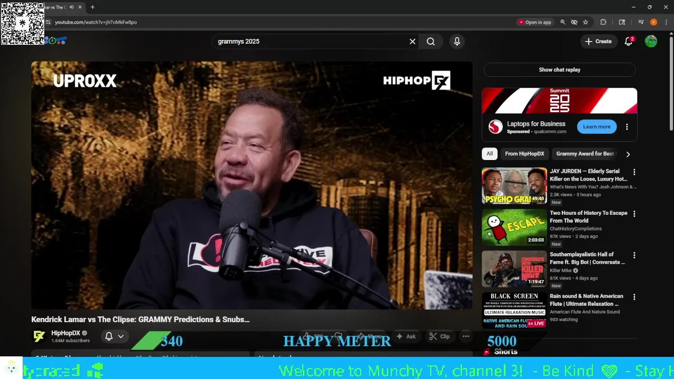Select the Grammy Award for Best chip
Screen dimensions: 674x379
pyautogui.click(x=584, y=154)
